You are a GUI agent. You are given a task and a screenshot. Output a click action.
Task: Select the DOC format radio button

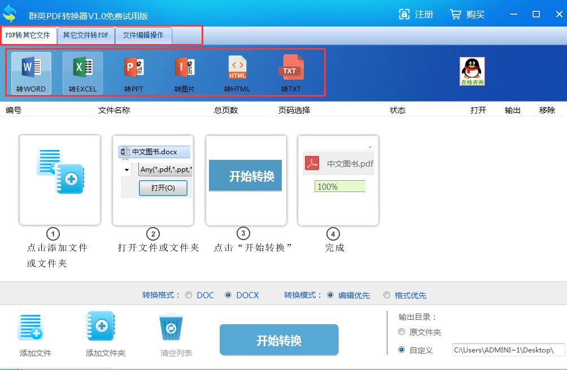pos(189,295)
